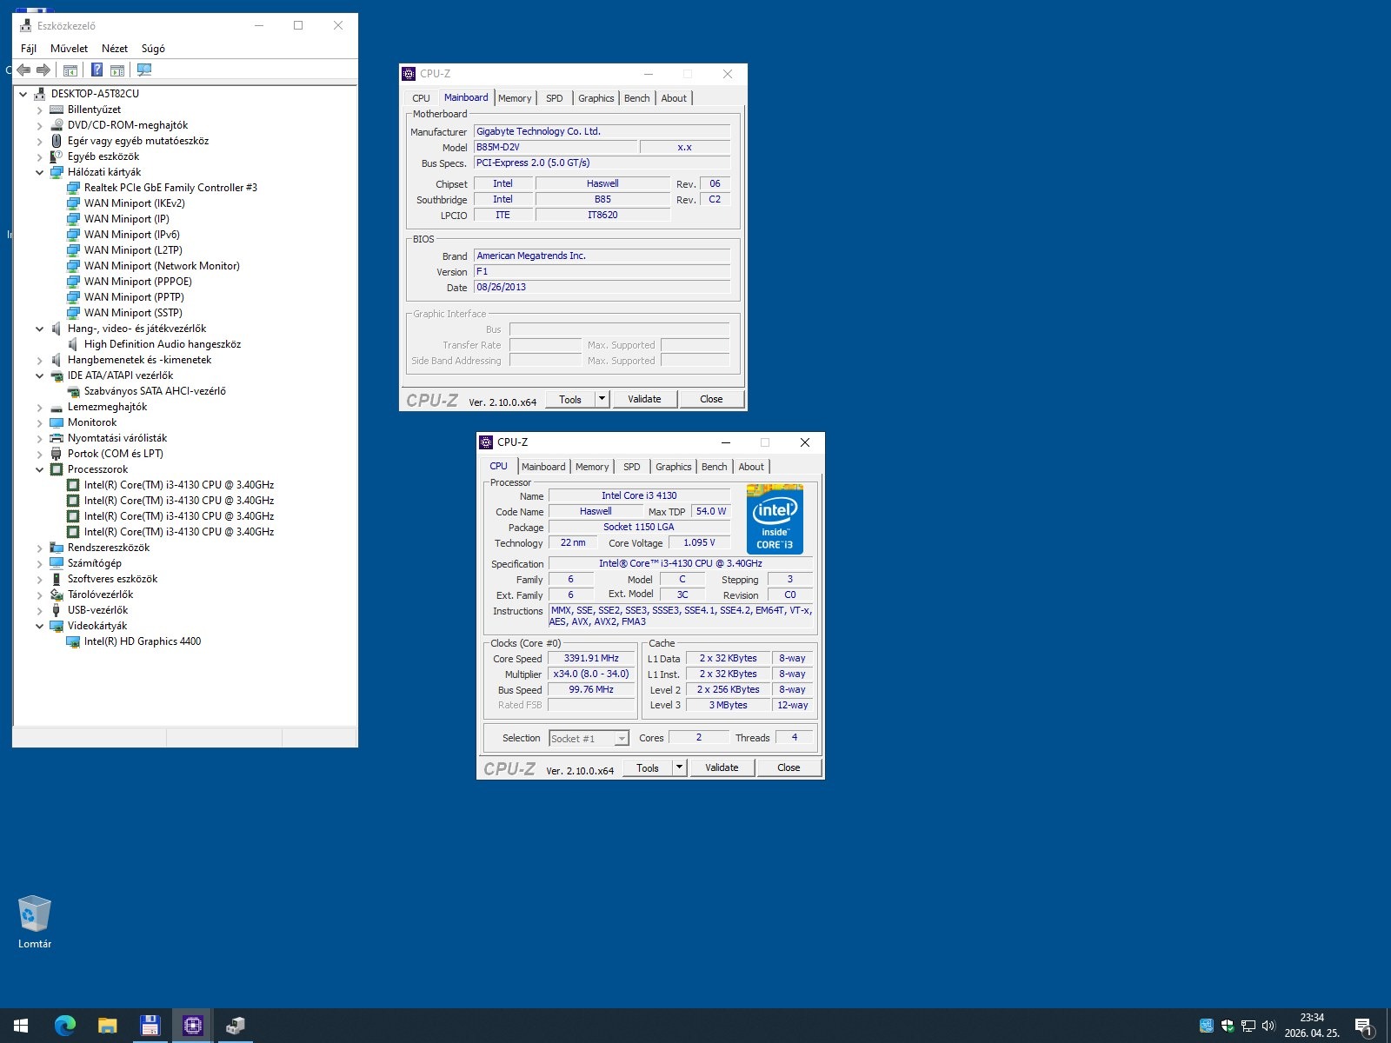Open the Művelet menu
The height and width of the screenshot is (1043, 1391).
(69, 49)
